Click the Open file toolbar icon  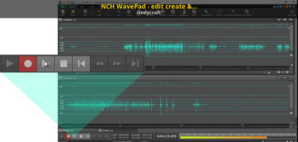[x=73, y=12]
